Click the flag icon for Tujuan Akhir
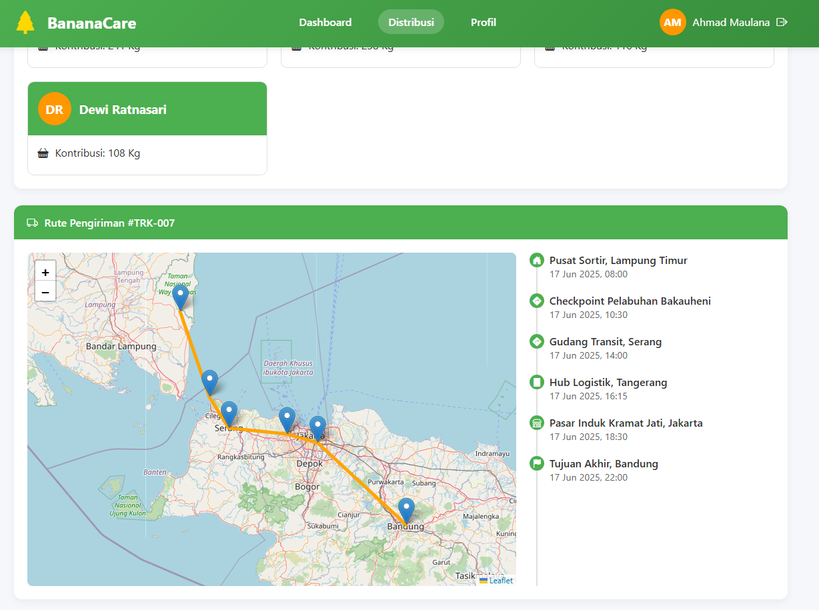Screen dimensions: 819x610 (537, 463)
